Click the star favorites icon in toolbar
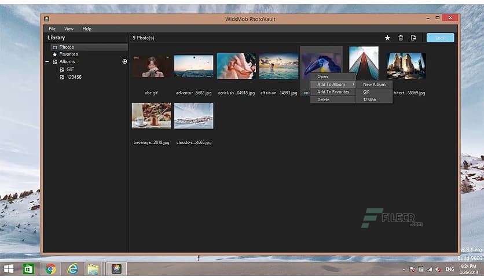Image resolution: width=484 pixels, height=280 pixels. click(x=387, y=38)
